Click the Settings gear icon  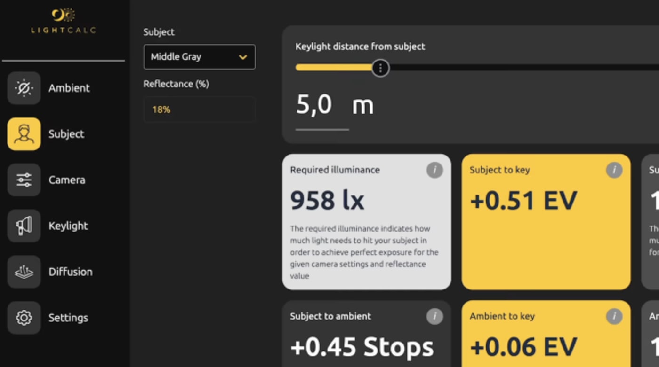[24, 318]
